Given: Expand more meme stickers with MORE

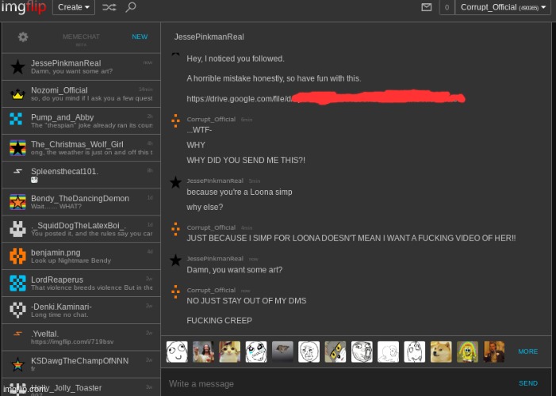Looking at the screenshot, I should 527,352.
